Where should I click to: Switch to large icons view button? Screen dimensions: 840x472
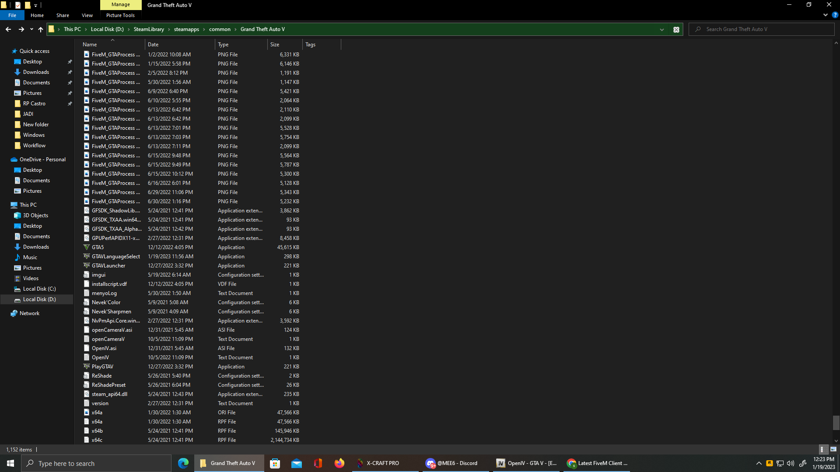(x=833, y=449)
